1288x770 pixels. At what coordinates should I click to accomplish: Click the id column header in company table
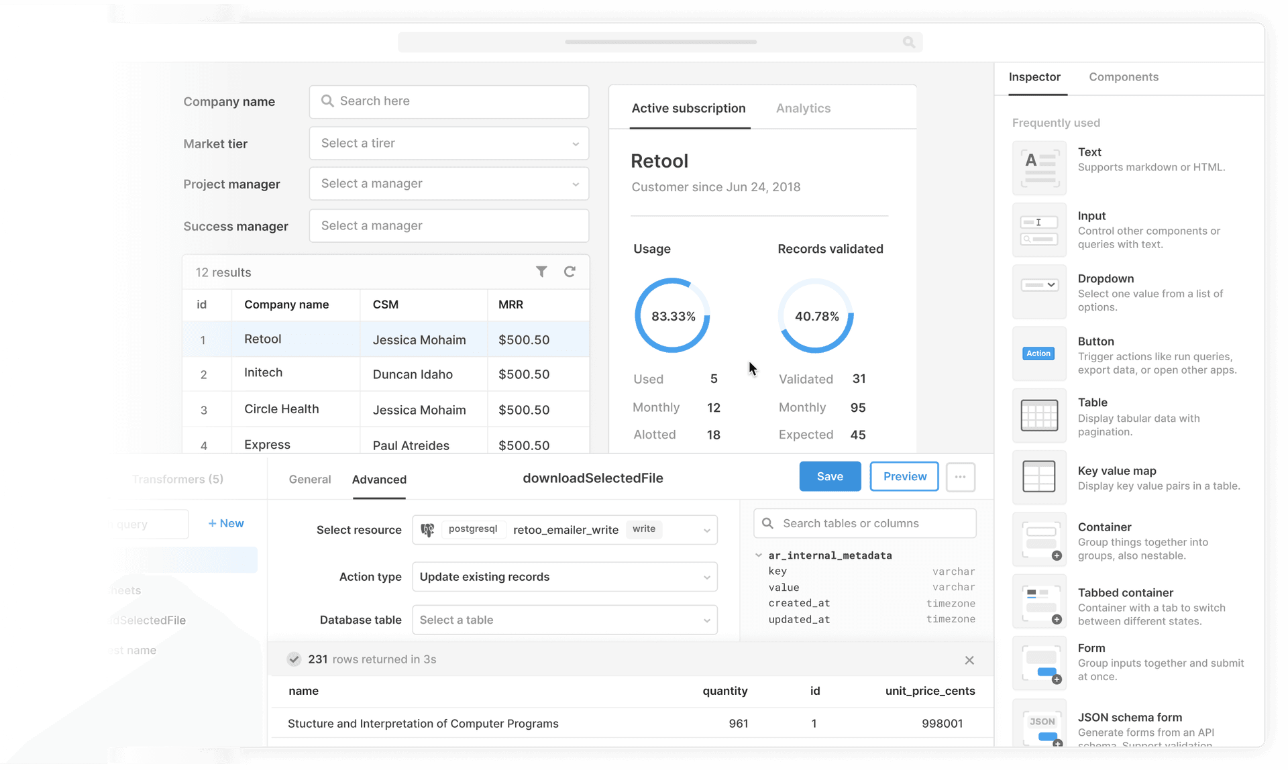coord(201,305)
